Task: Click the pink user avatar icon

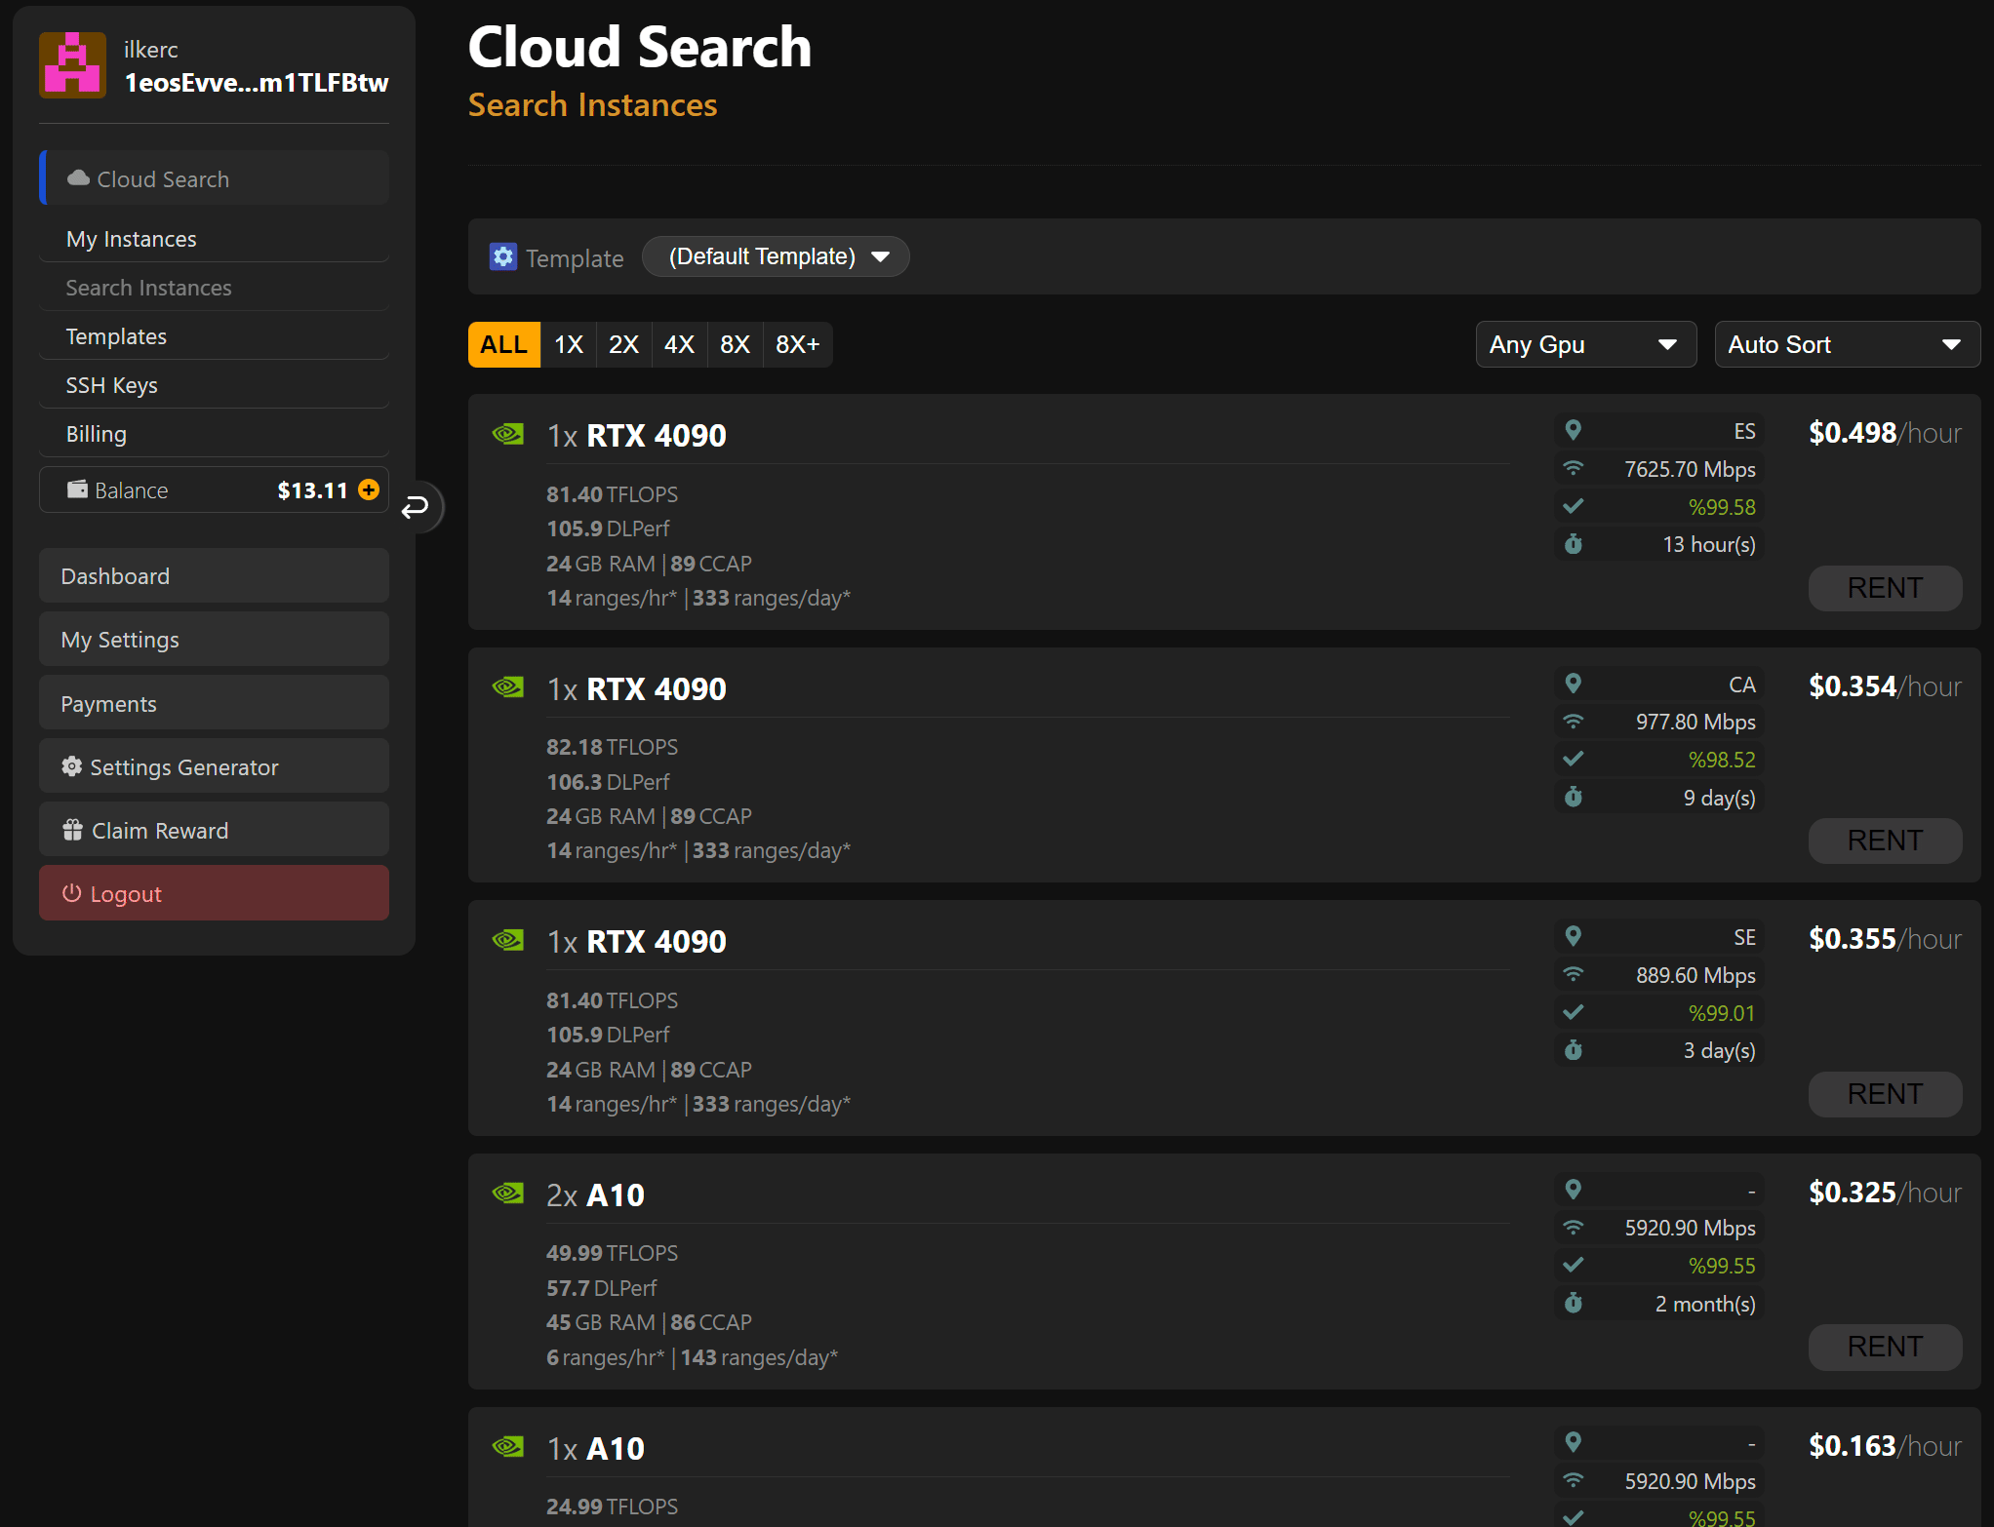Action: point(72,65)
